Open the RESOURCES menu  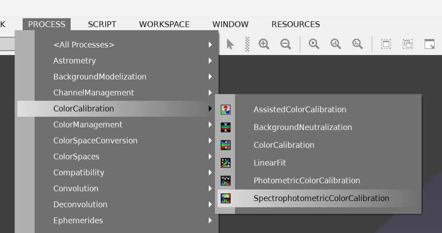coord(295,24)
